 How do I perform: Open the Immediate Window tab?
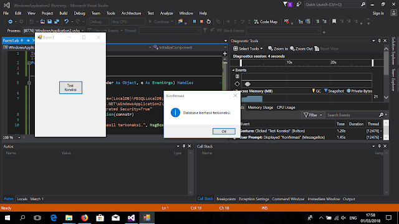pos(324,199)
